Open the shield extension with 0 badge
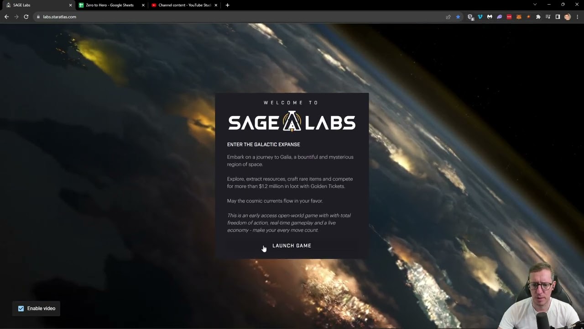Screen dimensions: 584x329 470,17
